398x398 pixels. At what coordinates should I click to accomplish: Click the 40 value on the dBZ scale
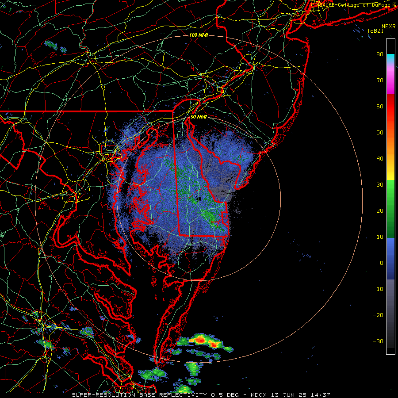pyautogui.click(x=380, y=159)
